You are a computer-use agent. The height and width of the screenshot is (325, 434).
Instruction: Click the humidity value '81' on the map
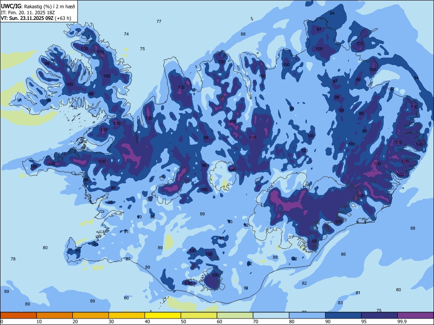pos(358,293)
